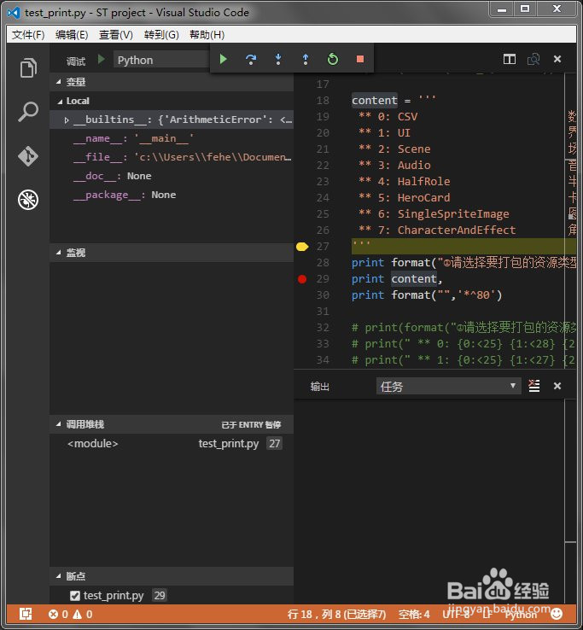Click the yellow current line marker at line 27
The width and height of the screenshot is (583, 630).
point(302,247)
